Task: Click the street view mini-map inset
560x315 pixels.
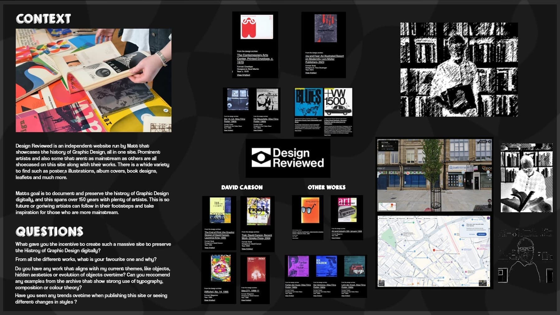Action: tap(387, 206)
